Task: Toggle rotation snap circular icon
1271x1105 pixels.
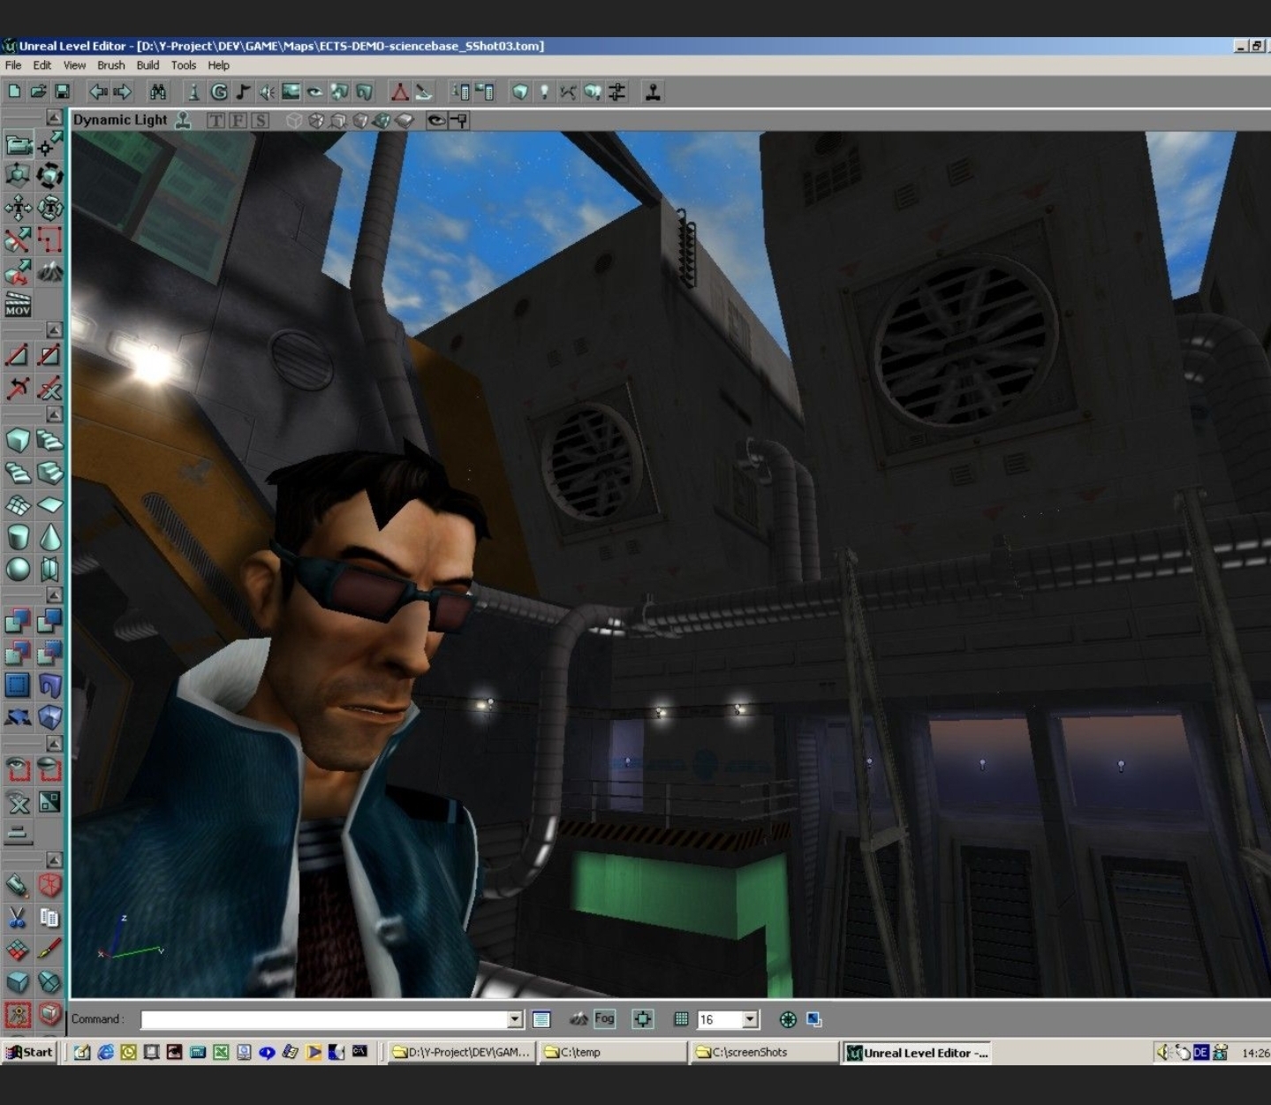Action: pos(788,1019)
